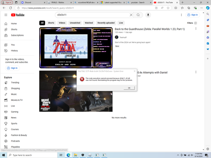Image resolution: width=211 pixels, height=158 pixels.
Task: Add this page to favorites star
Action: [168, 8]
